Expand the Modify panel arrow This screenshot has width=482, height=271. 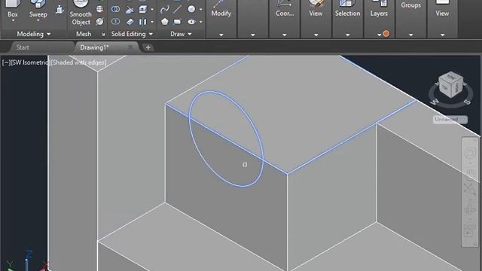click(221, 35)
